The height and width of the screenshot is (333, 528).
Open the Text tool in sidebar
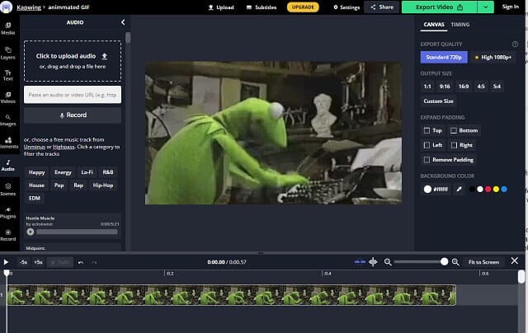click(7, 75)
